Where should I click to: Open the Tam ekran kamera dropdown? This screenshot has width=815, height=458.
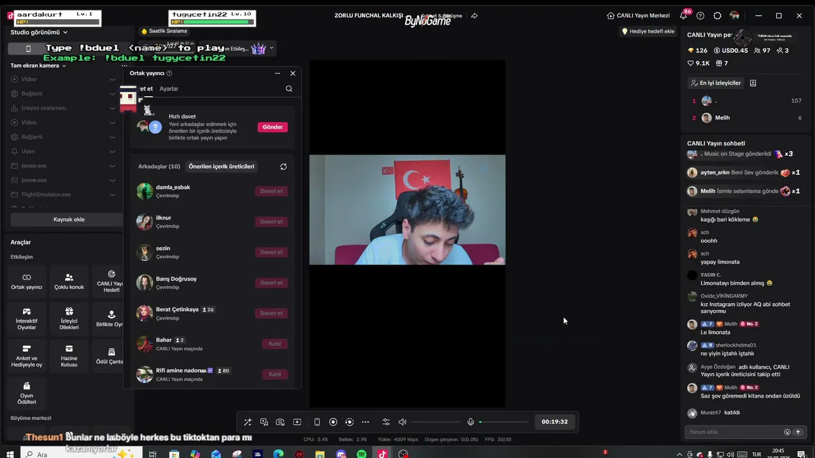click(38, 66)
